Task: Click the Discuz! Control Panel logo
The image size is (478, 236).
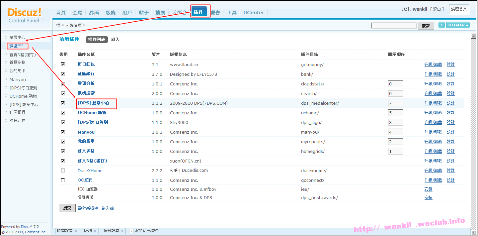Action: (24, 15)
